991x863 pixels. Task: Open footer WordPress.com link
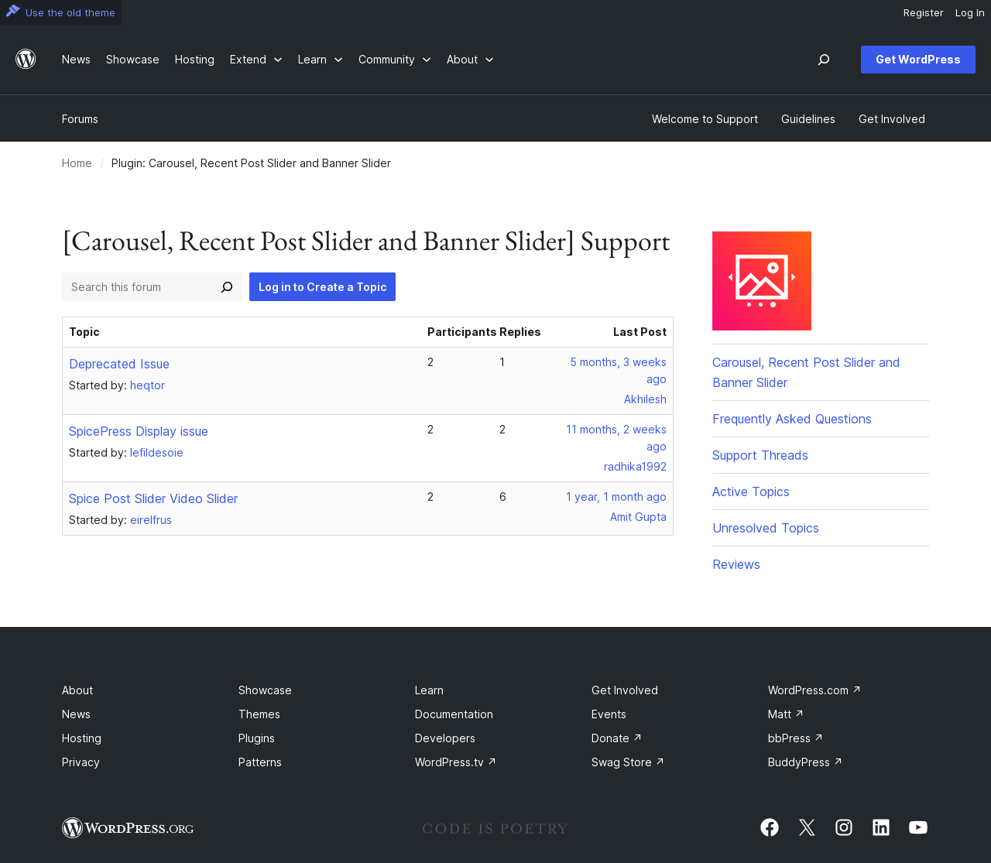pyautogui.click(x=814, y=690)
